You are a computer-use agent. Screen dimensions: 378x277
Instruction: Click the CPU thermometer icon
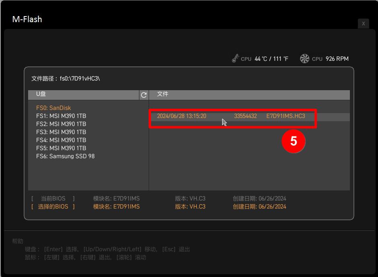point(235,59)
